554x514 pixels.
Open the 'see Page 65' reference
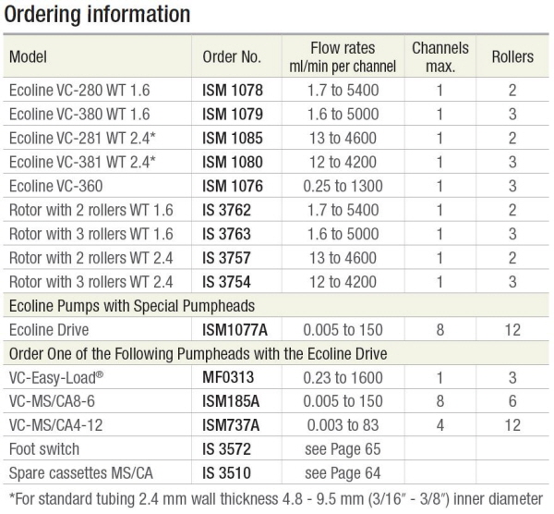point(343,449)
